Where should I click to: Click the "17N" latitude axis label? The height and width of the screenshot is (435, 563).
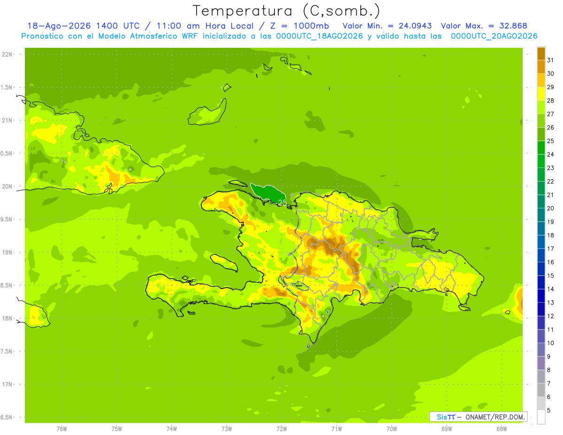(7, 384)
